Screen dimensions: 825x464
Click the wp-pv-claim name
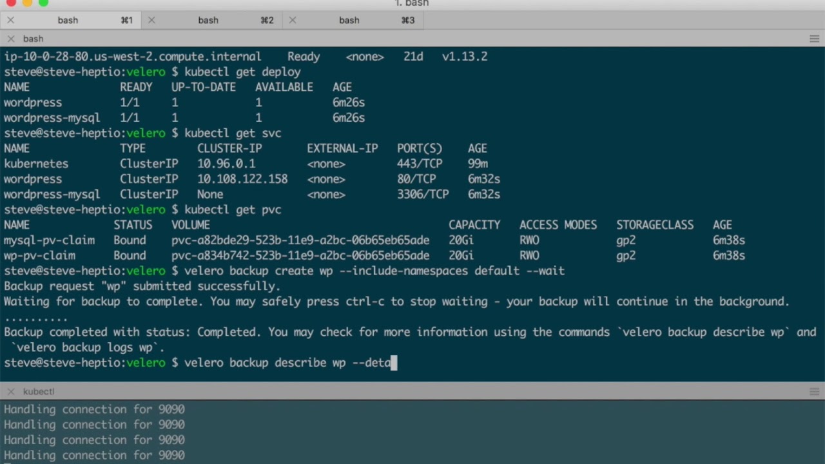tap(39, 256)
